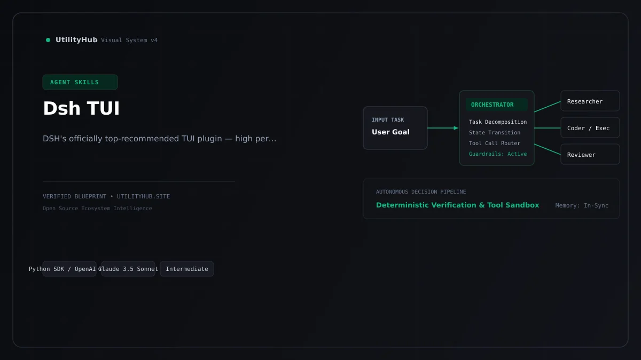This screenshot has width=641, height=360.
Task: Open the Dsh TUI title heading
Action: click(x=81, y=108)
